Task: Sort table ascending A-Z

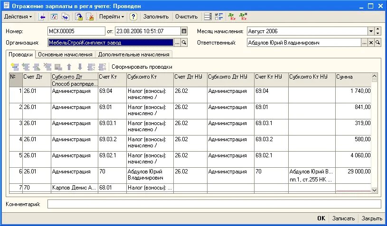Action: [x=91, y=67]
